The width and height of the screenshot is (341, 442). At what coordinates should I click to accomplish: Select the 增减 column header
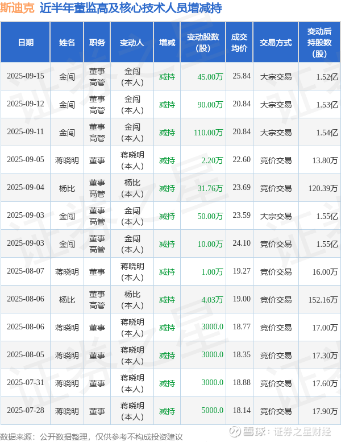(x=167, y=43)
